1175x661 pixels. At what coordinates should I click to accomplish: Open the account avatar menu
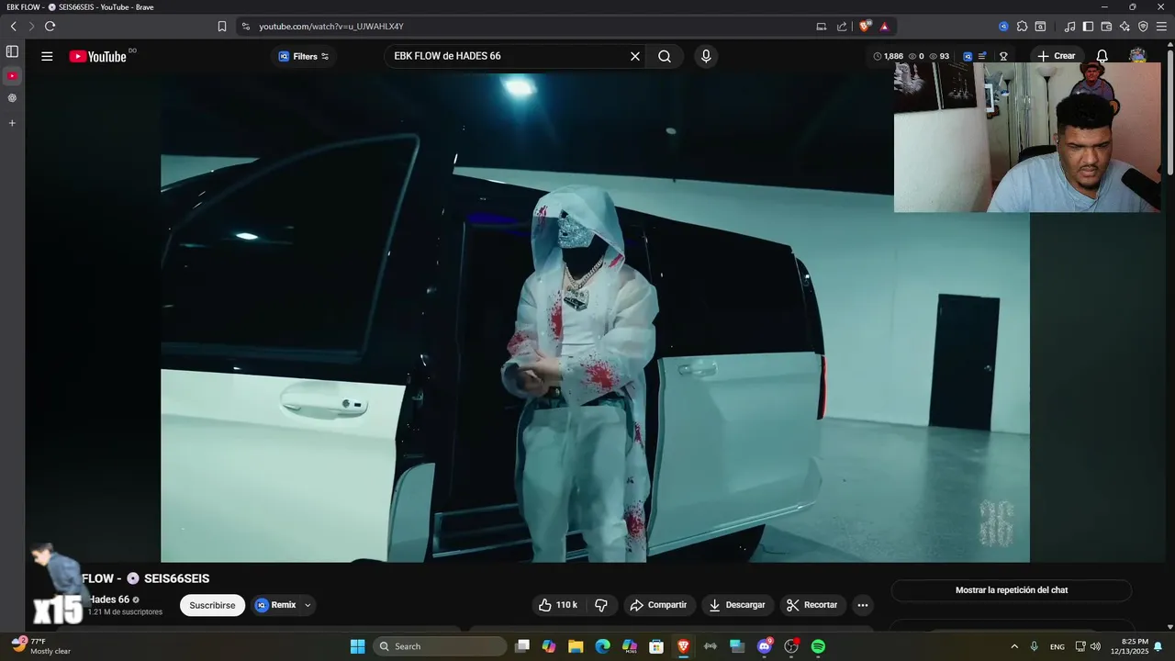(1137, 55)
